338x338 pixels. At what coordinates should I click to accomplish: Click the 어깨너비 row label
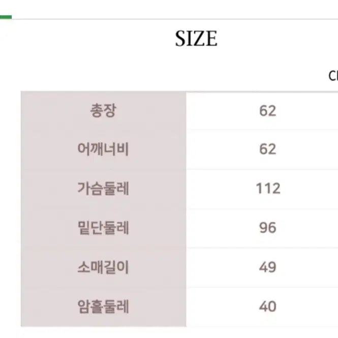pyautogui.click(x=103, y=149)
